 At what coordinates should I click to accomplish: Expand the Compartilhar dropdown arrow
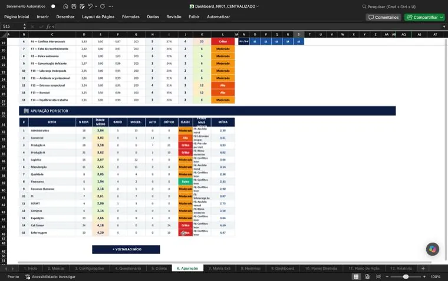pos(442,18)
